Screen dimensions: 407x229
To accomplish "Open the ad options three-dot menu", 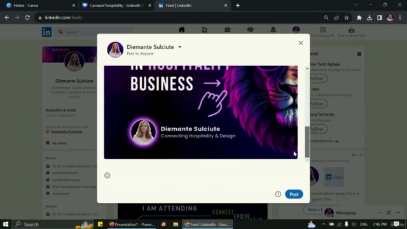I will 361,155.
